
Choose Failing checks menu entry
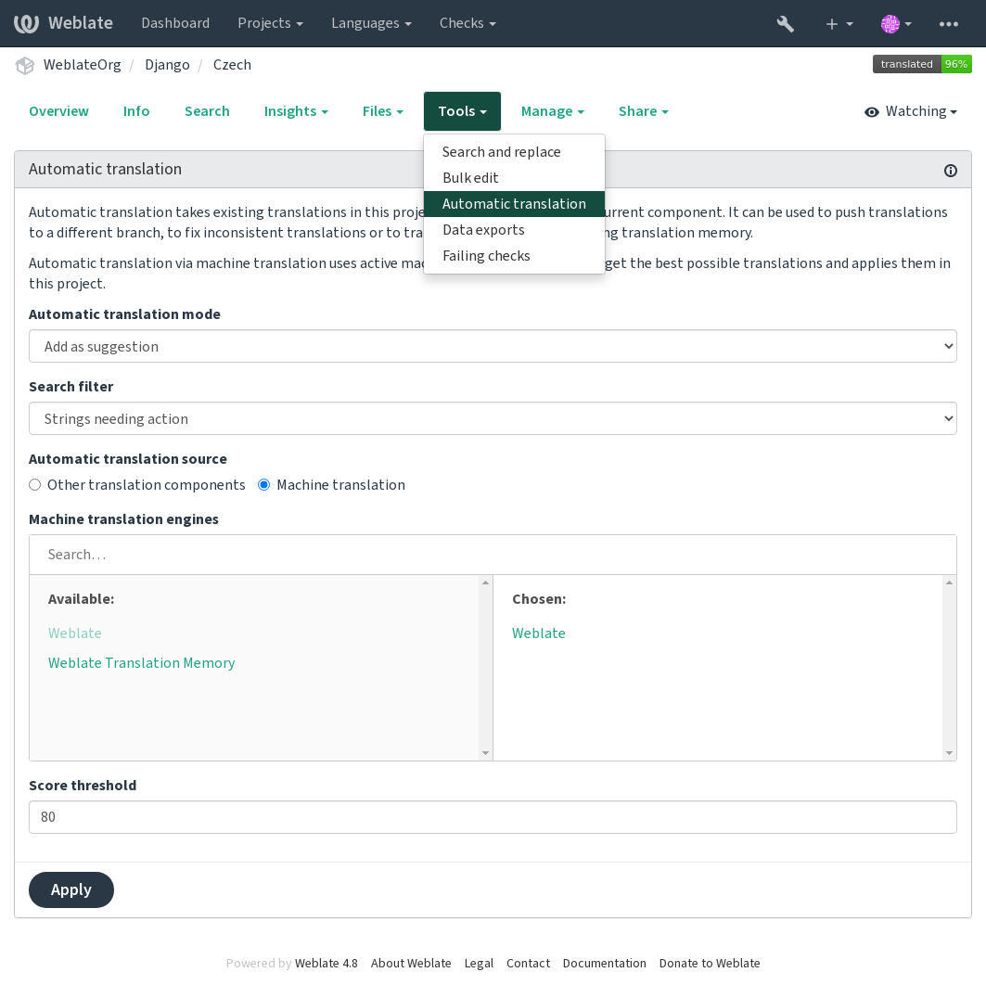514,256
